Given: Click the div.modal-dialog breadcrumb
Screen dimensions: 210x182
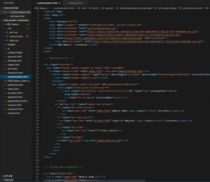Looking at the screenshot, I should [167, 8].
